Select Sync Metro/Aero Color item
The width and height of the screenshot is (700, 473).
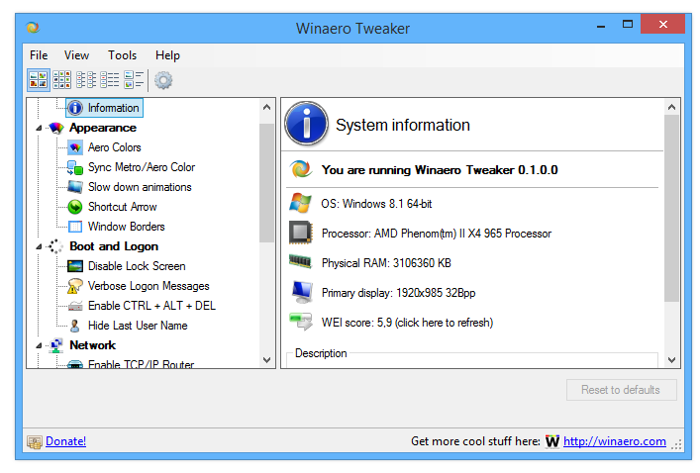coord(142,167)
